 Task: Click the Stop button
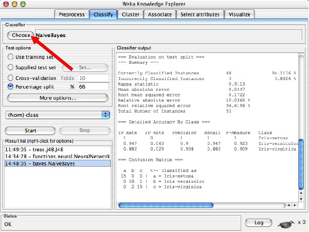pyautogui.click(x=85, y=131)
